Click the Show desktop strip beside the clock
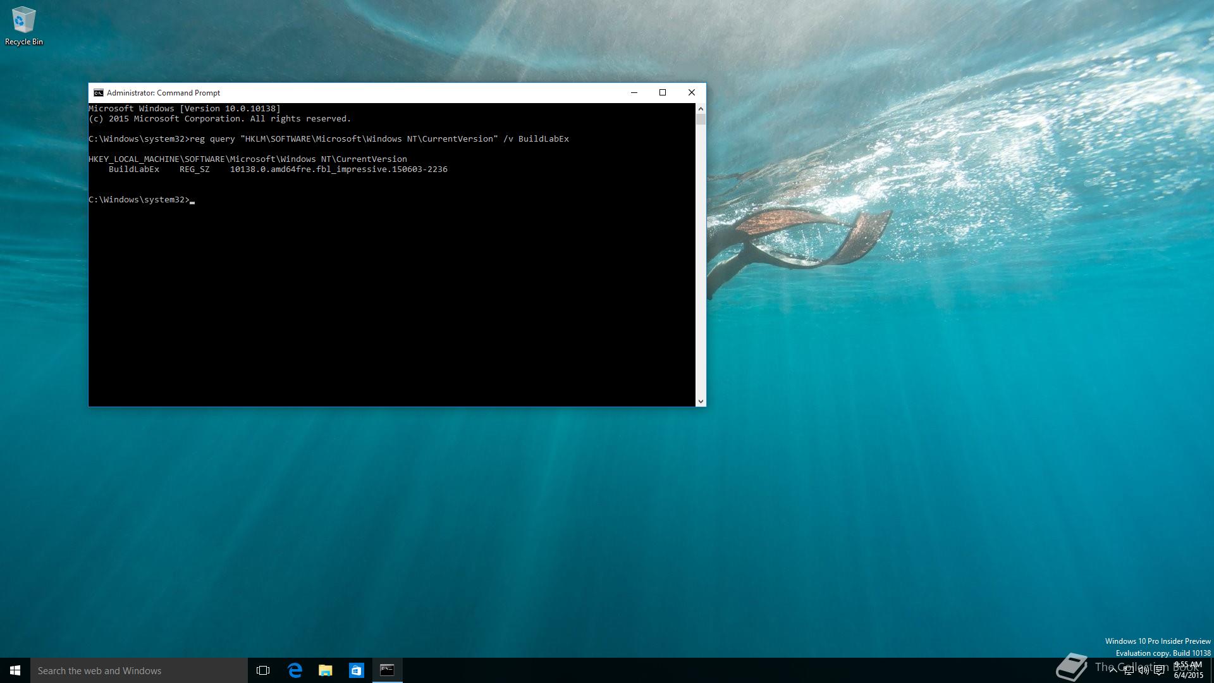The height and width of the screenshot is (683, 1214). tap(1211, 670)
